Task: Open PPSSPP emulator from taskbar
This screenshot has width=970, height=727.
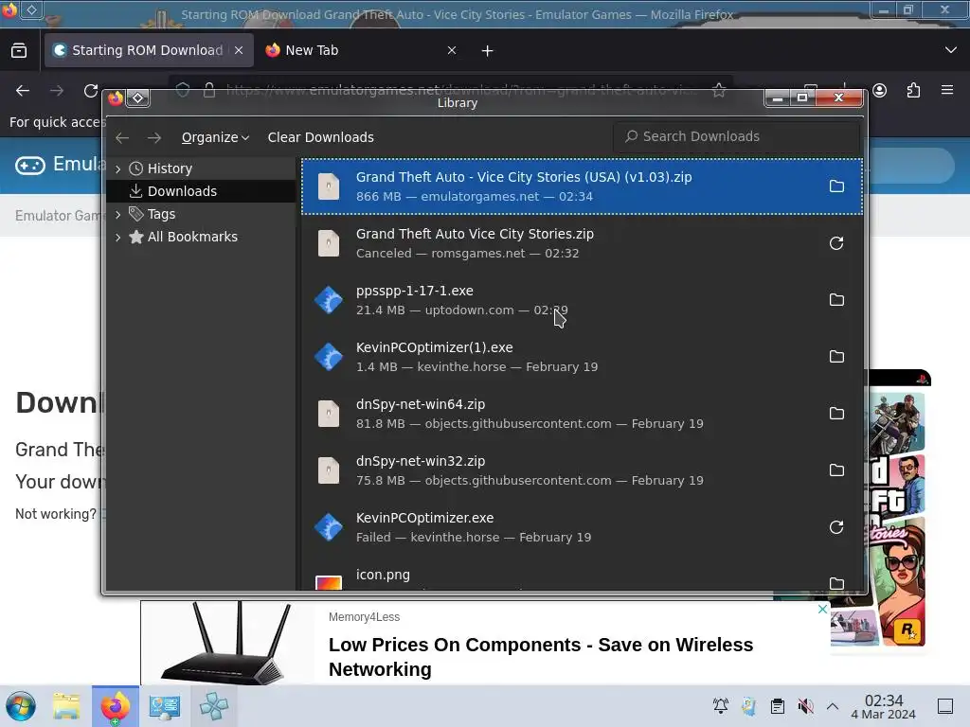Action: [x=214, y=706]
